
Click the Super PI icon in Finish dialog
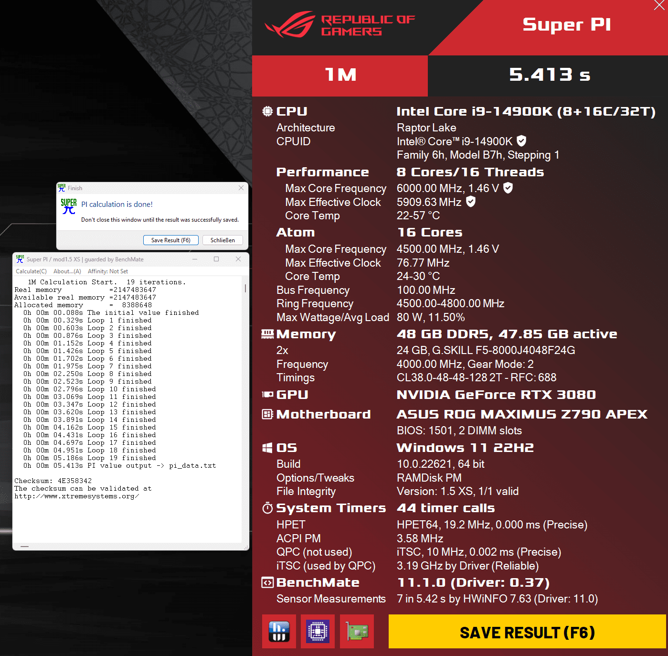coord(69,206)
